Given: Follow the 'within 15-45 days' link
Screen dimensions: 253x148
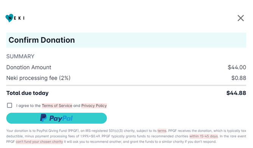Looking at the screenshot, I should 204,136.
